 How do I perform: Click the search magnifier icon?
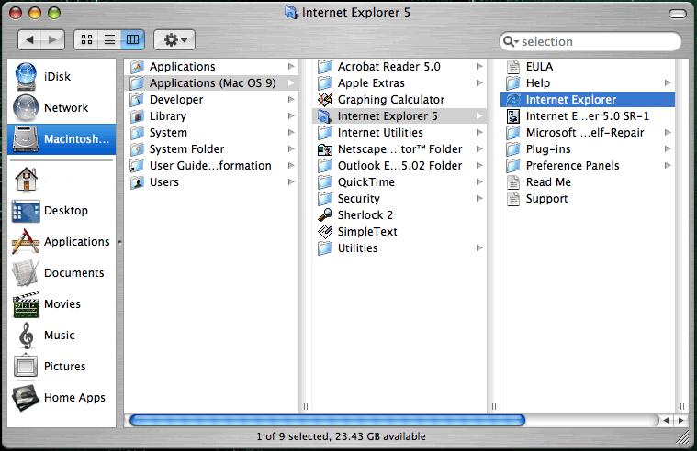510,41
